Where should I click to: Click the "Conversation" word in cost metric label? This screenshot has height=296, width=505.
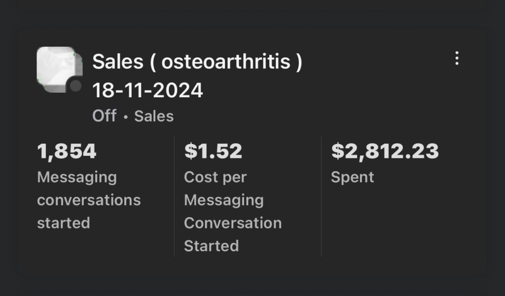[x=232, y=223]
